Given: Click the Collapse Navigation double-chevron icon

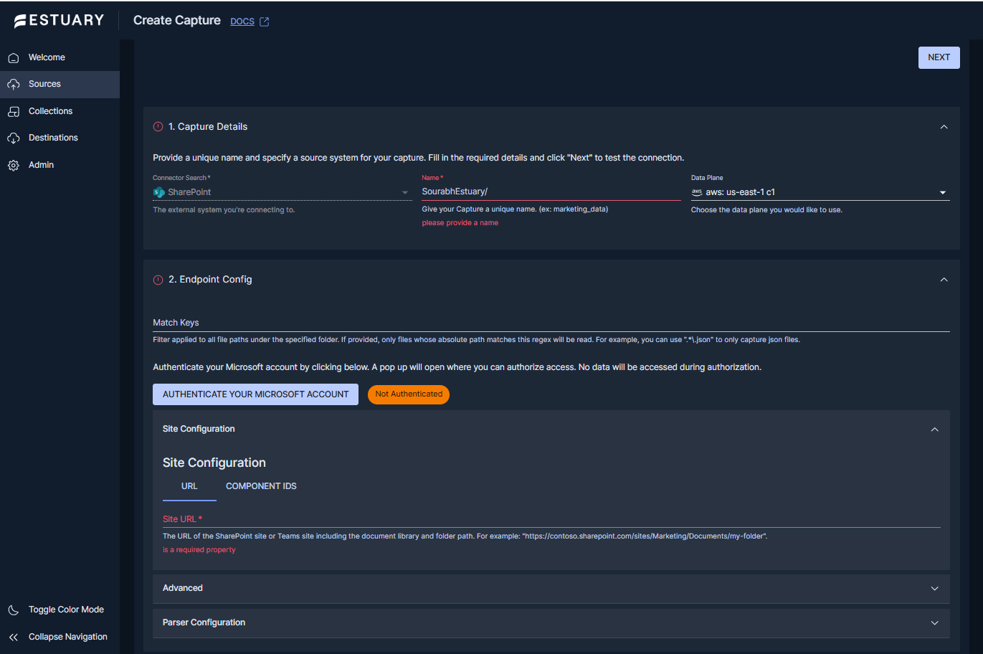Looking at the screenshot, I should 14,638.
